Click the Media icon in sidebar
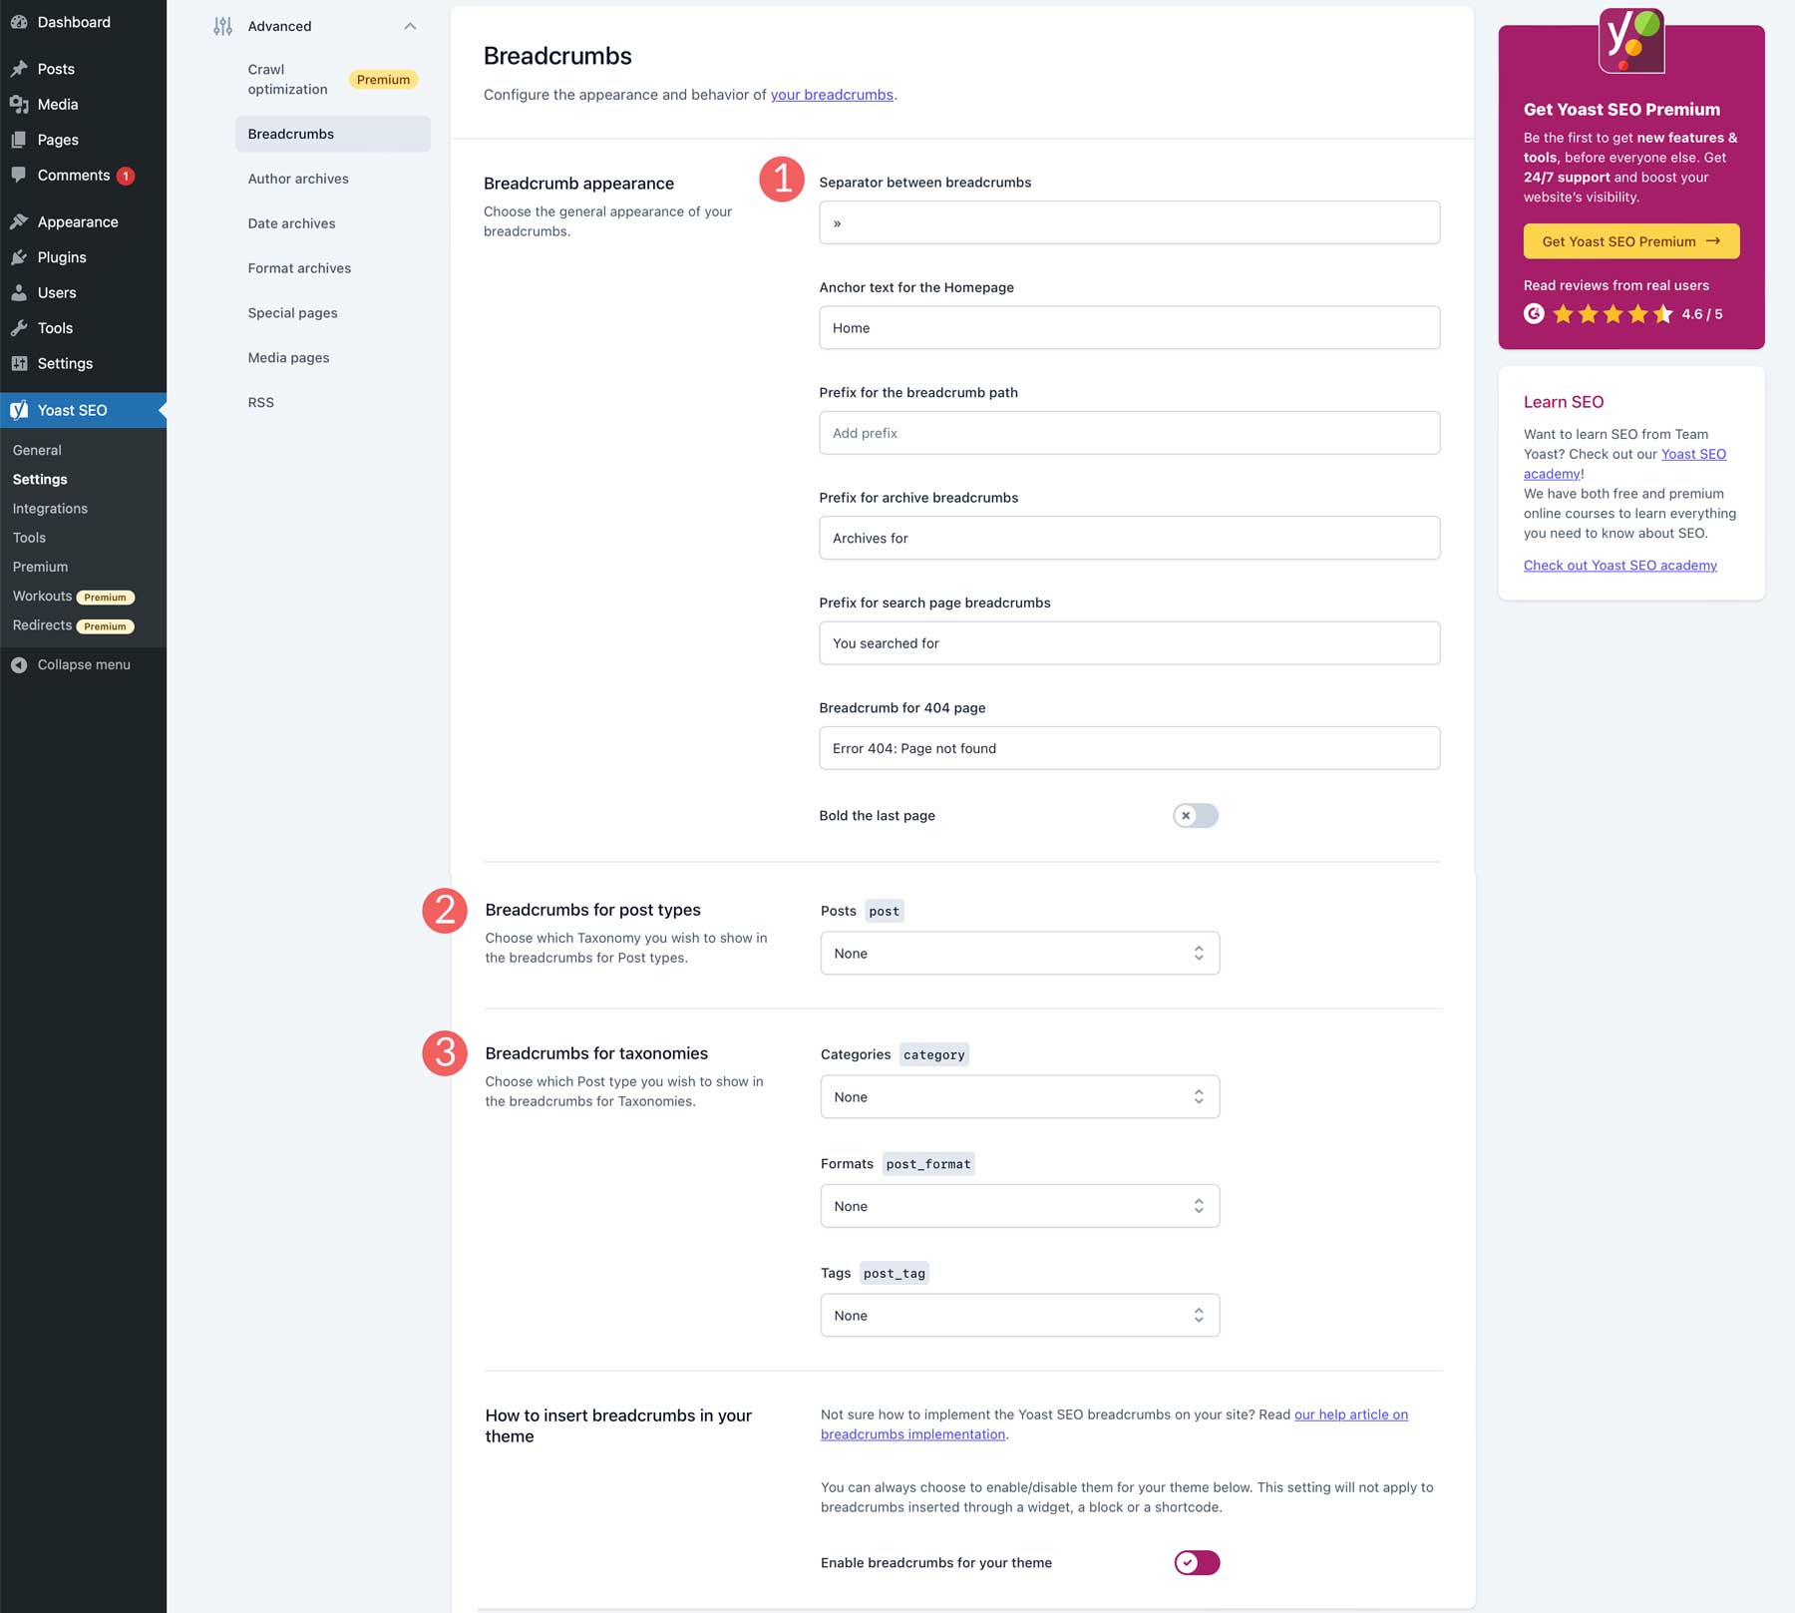Image resolution: width=1795 pixels, height=1613 pixels. pyautogui.click(x=19, y=104)
